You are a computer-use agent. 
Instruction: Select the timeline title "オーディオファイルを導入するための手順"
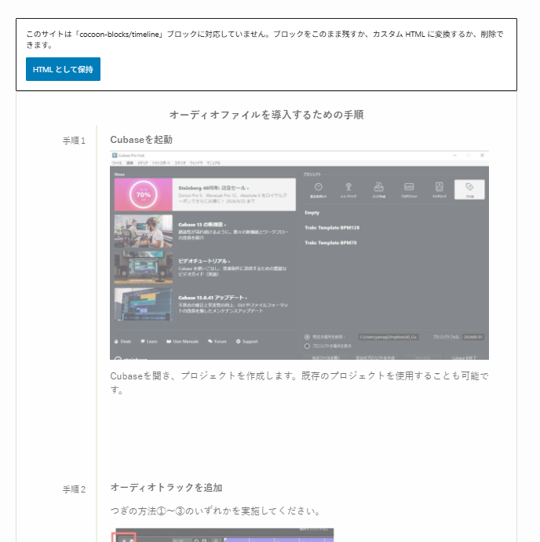click(x=266, y=115)
